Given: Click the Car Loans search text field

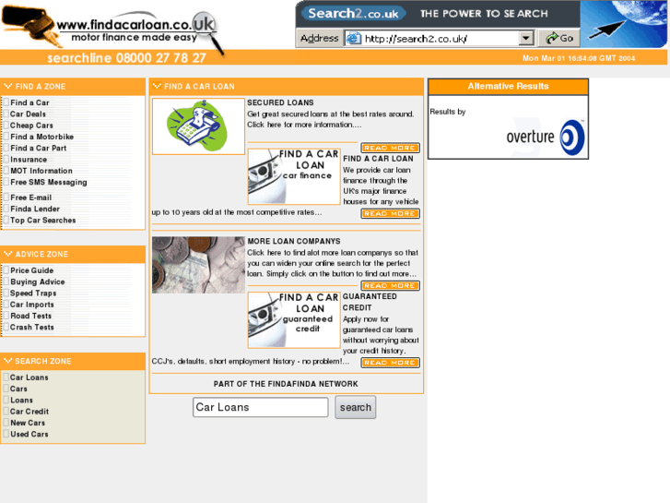Looking at the screenshot, I should [260, 407].
